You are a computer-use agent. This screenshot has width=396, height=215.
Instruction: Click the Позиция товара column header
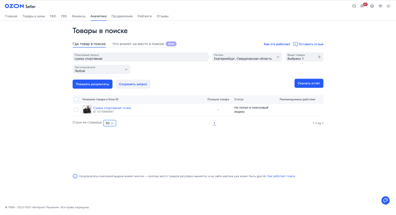click(218, 99)
